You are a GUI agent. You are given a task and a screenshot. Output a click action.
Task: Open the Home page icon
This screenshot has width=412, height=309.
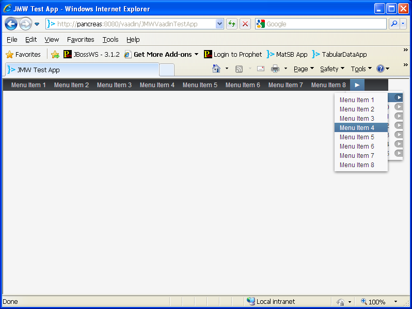click(216, 69)
